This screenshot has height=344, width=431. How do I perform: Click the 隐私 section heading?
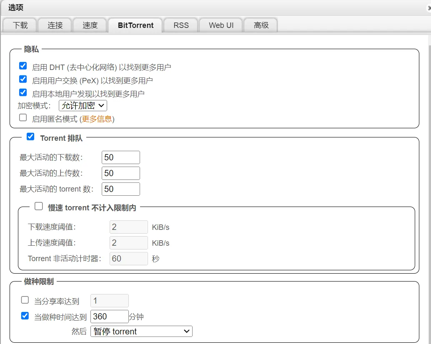tap(31, 49)
